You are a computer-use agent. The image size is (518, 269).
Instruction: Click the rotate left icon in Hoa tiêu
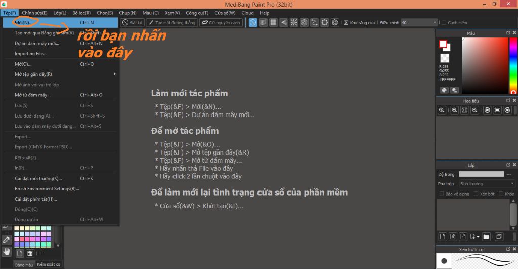pyautogui.click(x=487, y=110)
